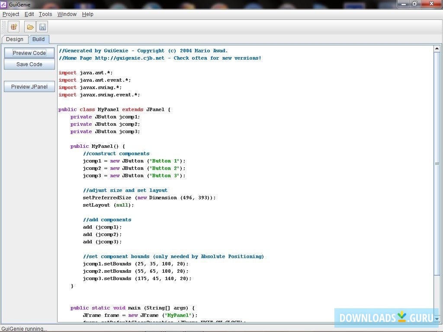Click the Preview JPanel button

coord(29,87)
